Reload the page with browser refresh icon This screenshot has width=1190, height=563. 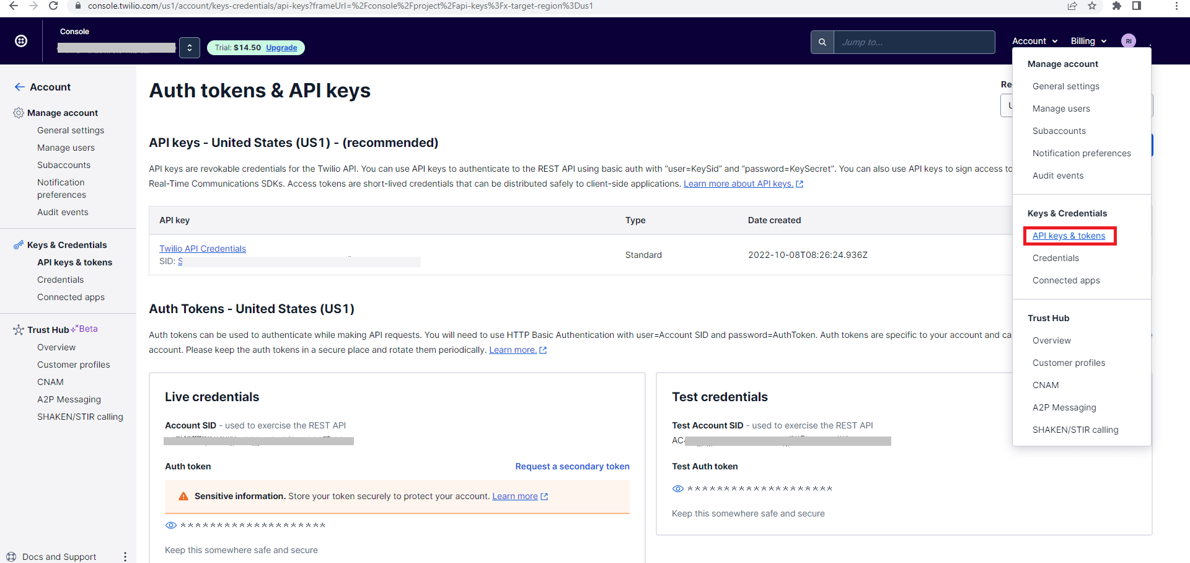53,6
